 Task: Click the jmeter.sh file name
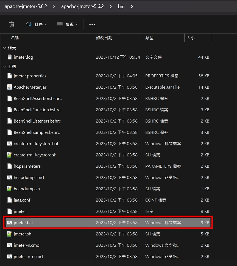[x=23, y=234]
